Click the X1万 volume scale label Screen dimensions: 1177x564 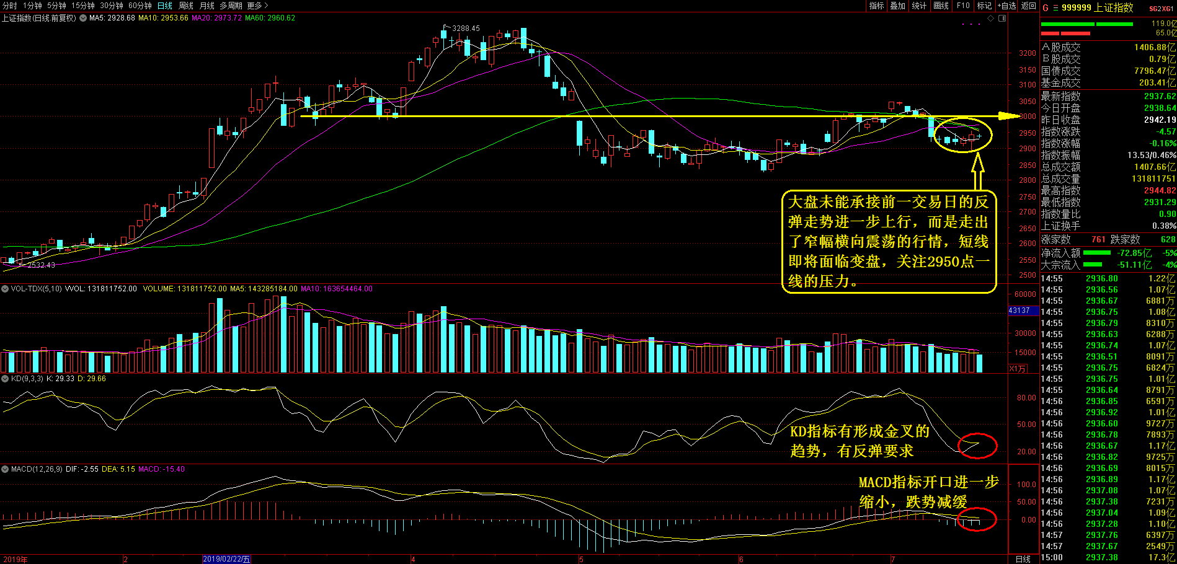tap(1018, 369)
